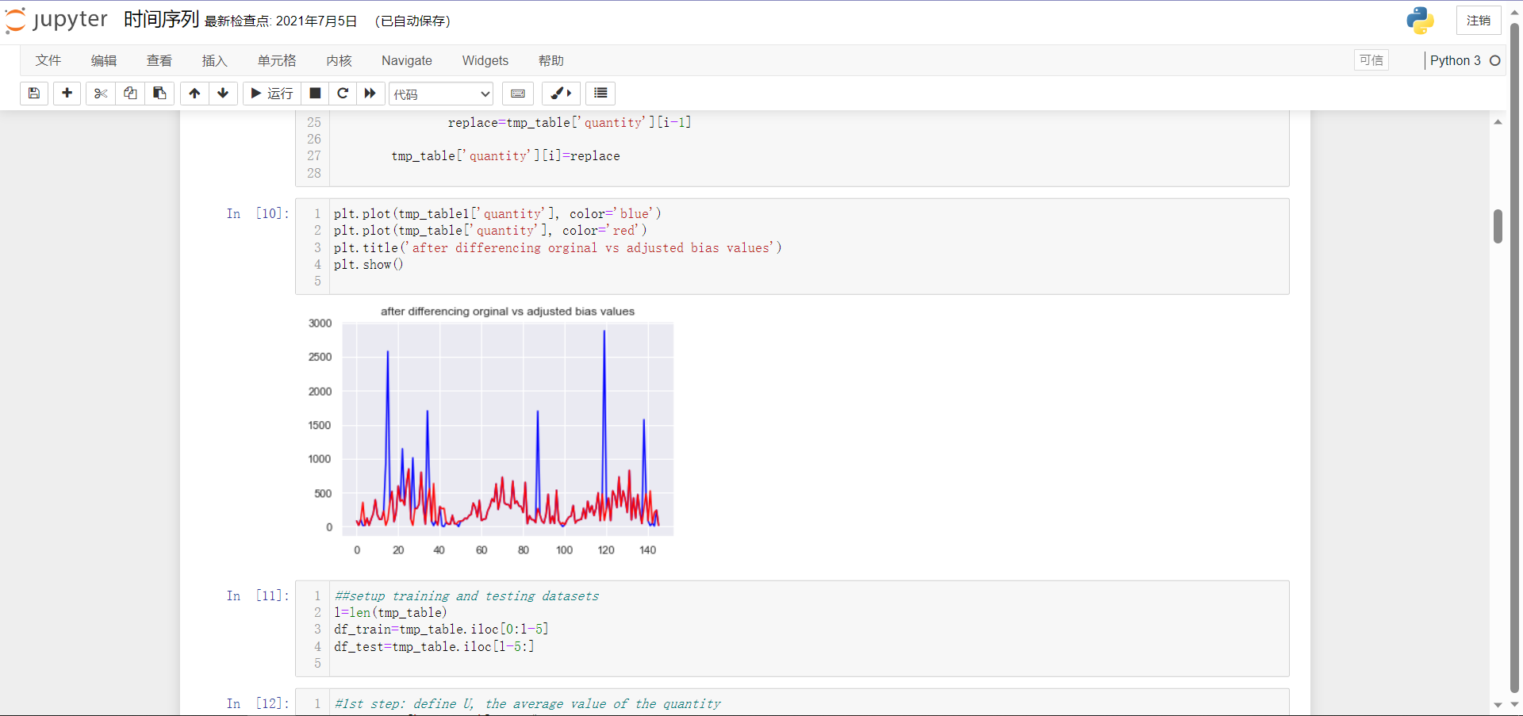
Task: Click the Python logo icon
Action: pos(1420,21)
